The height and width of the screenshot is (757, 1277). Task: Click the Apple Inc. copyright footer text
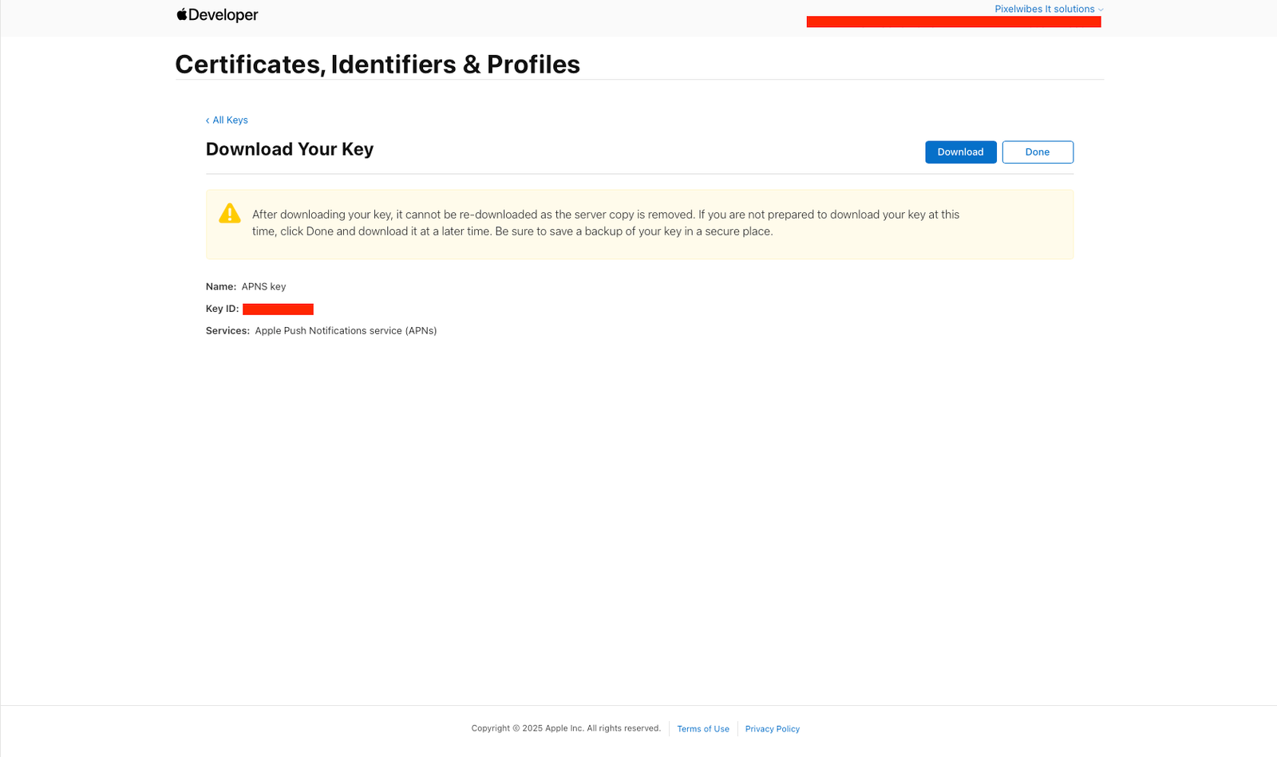565,728
